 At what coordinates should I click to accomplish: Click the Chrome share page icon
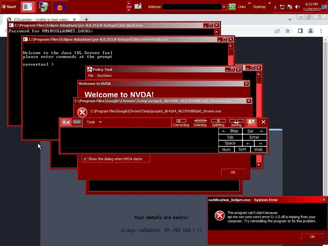click(x=277, y=31)
